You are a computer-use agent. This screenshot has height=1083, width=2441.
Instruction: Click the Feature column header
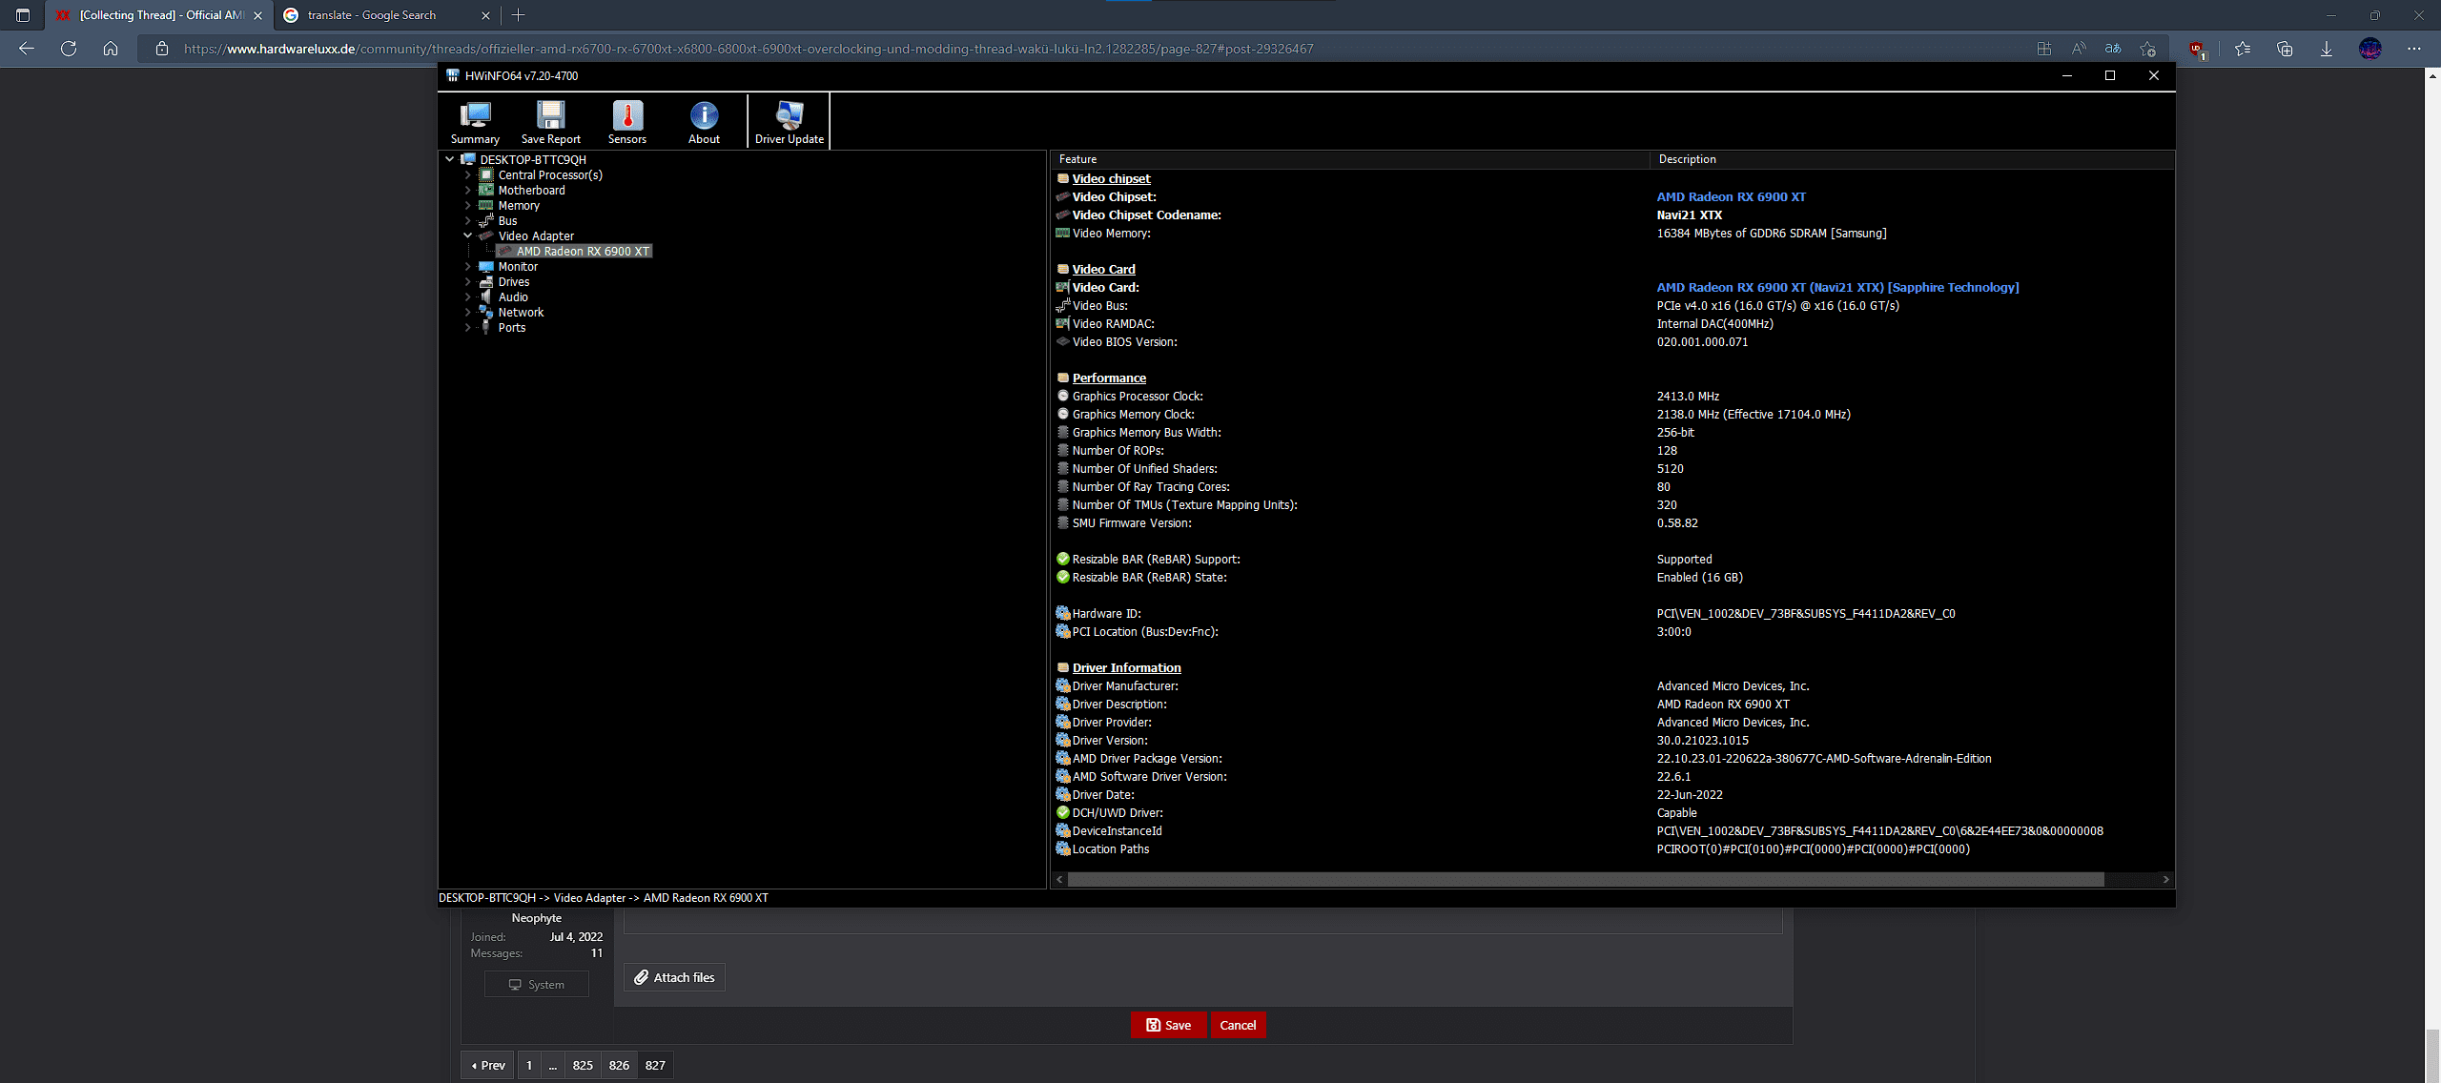(1350, 159)
